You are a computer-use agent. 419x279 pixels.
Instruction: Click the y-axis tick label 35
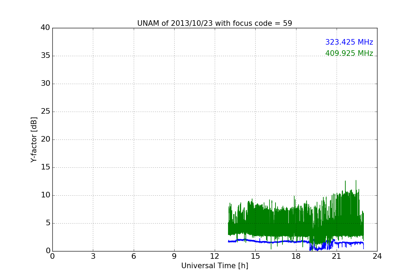[45, 56]
